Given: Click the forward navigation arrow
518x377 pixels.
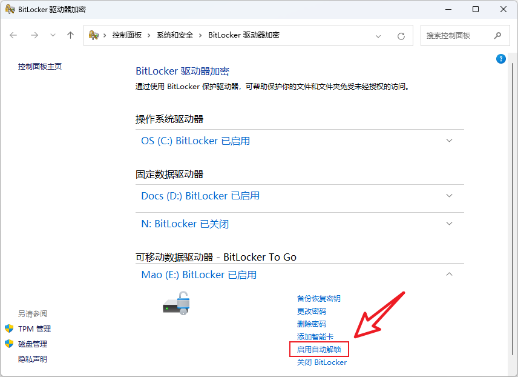Looking at the screenshot, I should point(34,35).
